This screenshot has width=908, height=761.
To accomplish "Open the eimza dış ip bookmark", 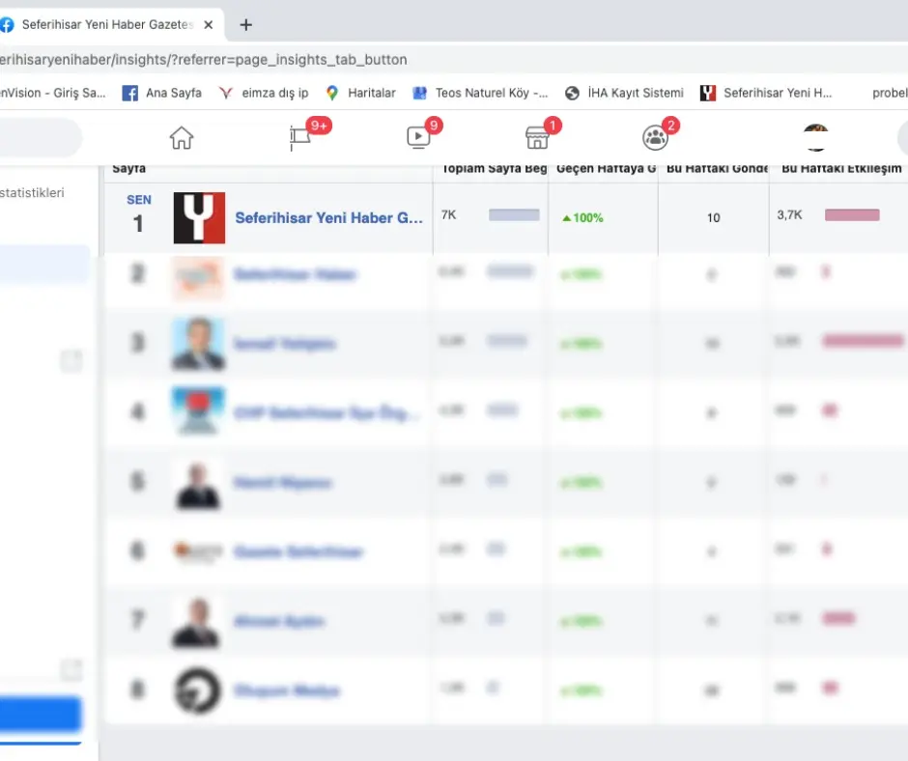I will pos(264,93).
